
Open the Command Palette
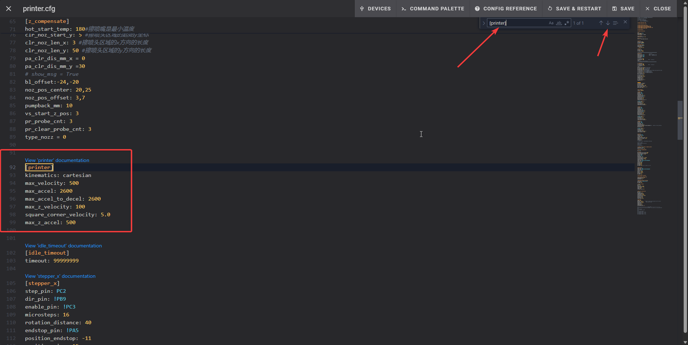[x=433, y=9]
